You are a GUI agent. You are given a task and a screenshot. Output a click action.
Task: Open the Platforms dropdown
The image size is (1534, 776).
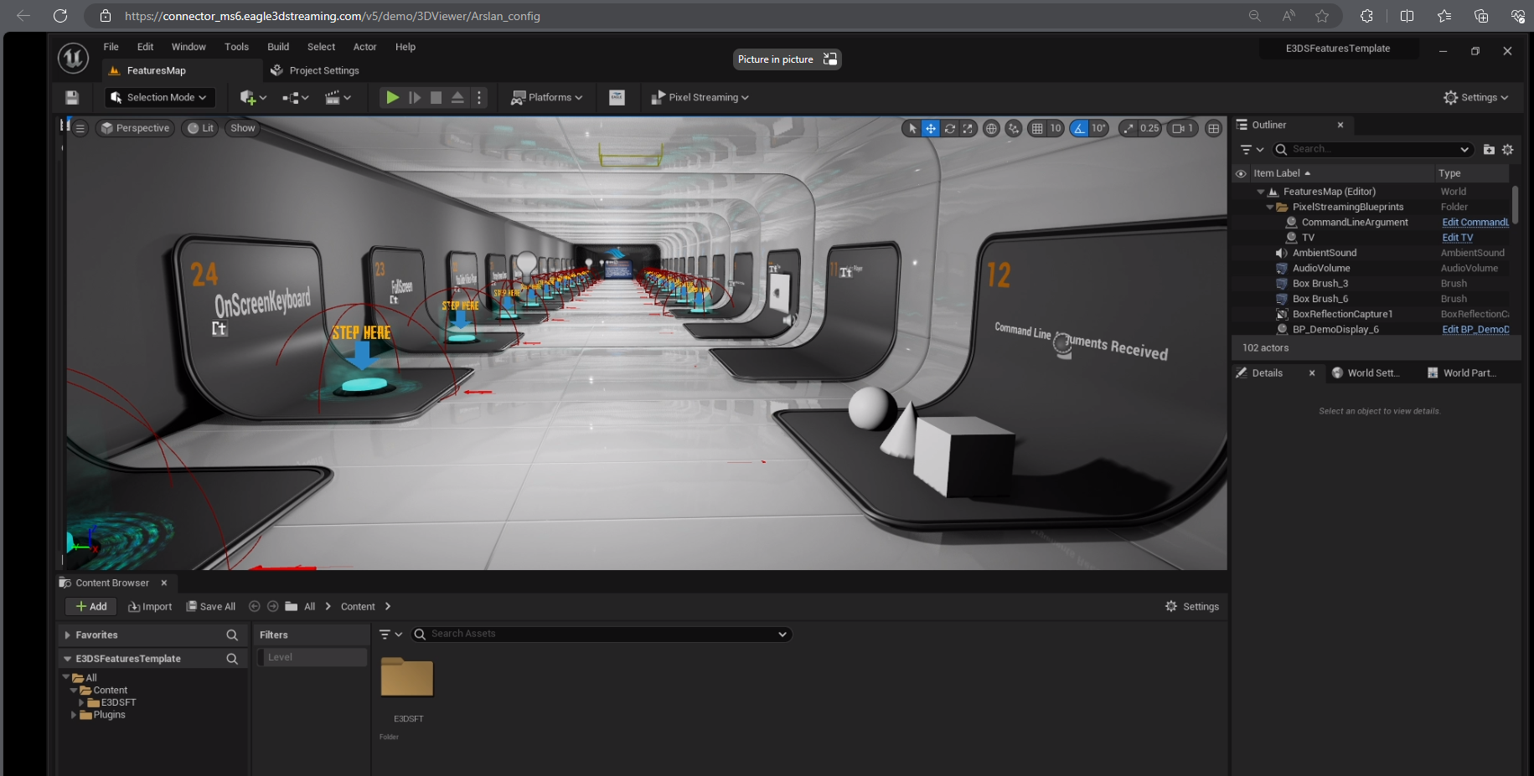point(546,98)
